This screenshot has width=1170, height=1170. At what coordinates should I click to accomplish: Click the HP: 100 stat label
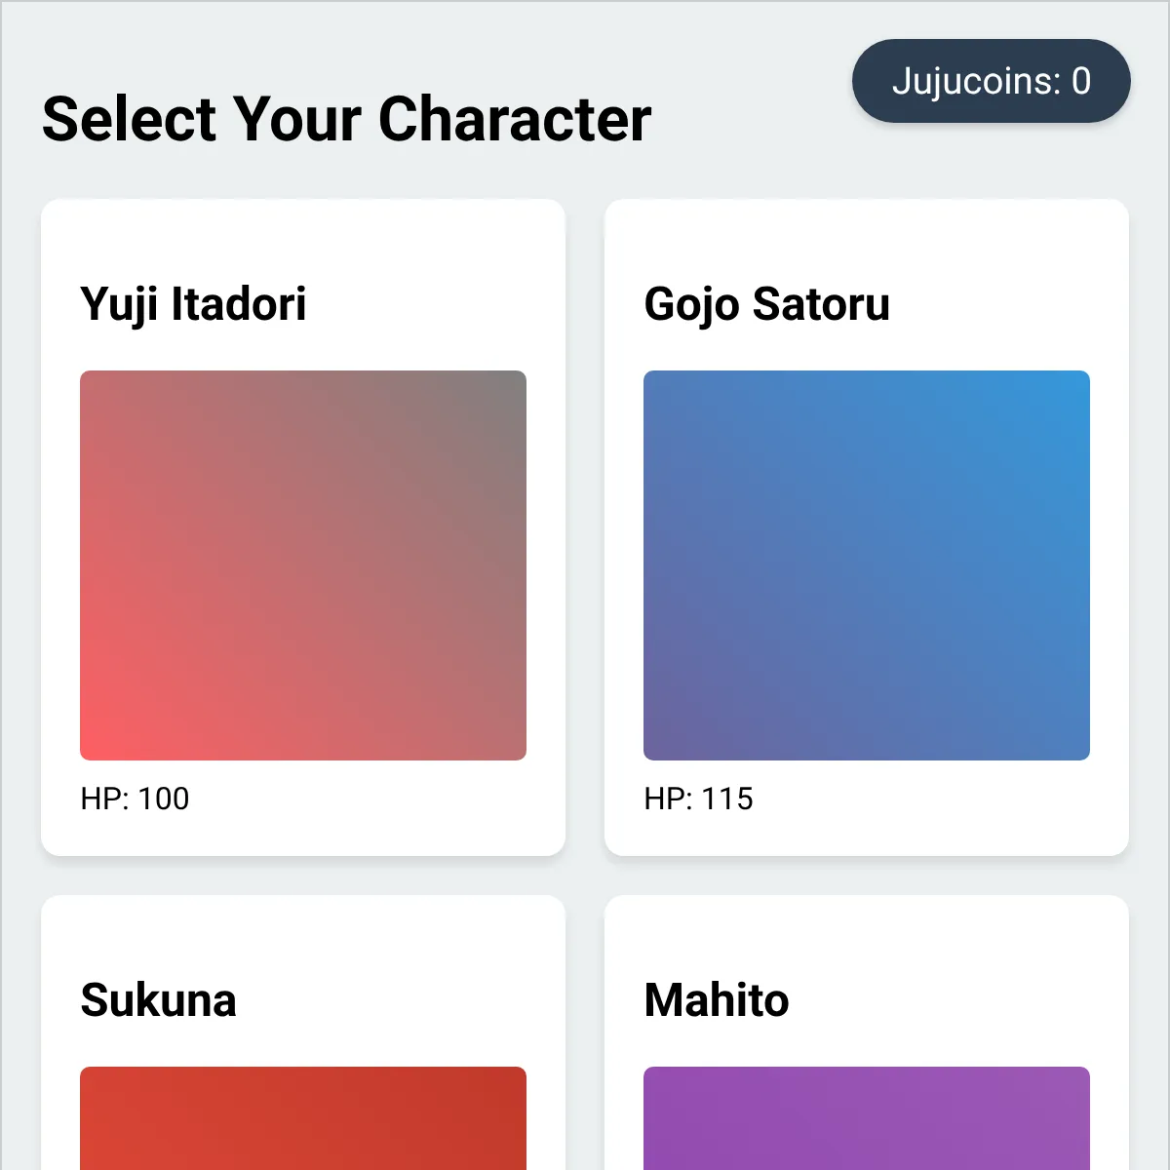[135, 799]
